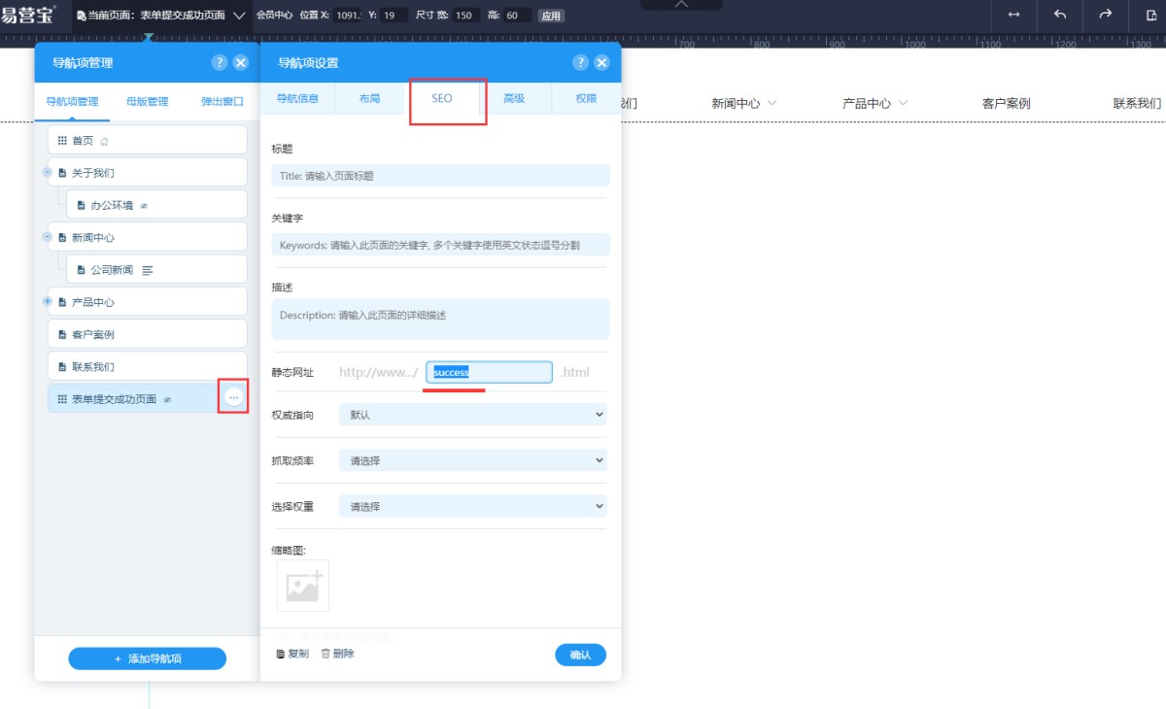
Task: Click the 确认 button
Action: 580,655
